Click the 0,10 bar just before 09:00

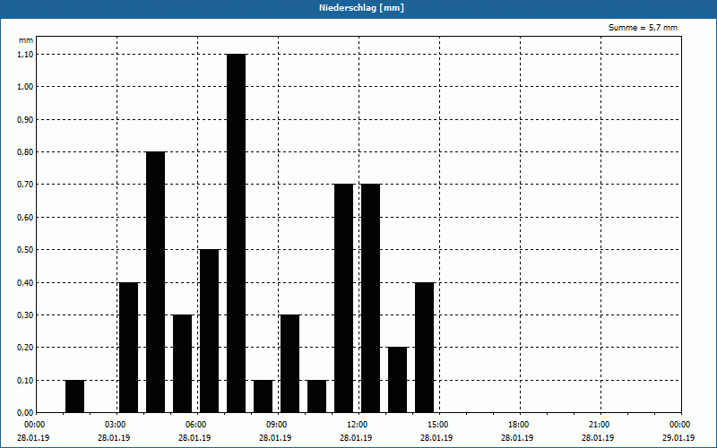pyautogui.click(x=263, y=396)
